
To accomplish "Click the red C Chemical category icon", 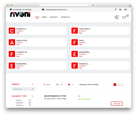I will pyautogui.click(x=12, y=31).
